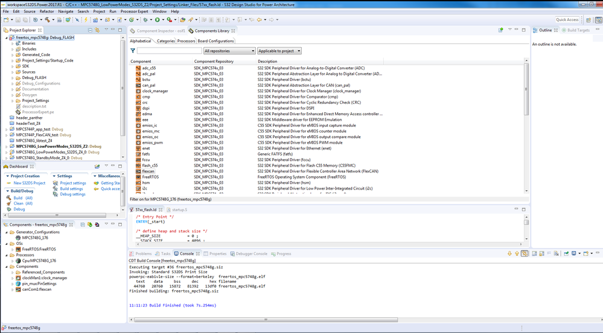Click the filter funnel icon in Components Library

133,51
